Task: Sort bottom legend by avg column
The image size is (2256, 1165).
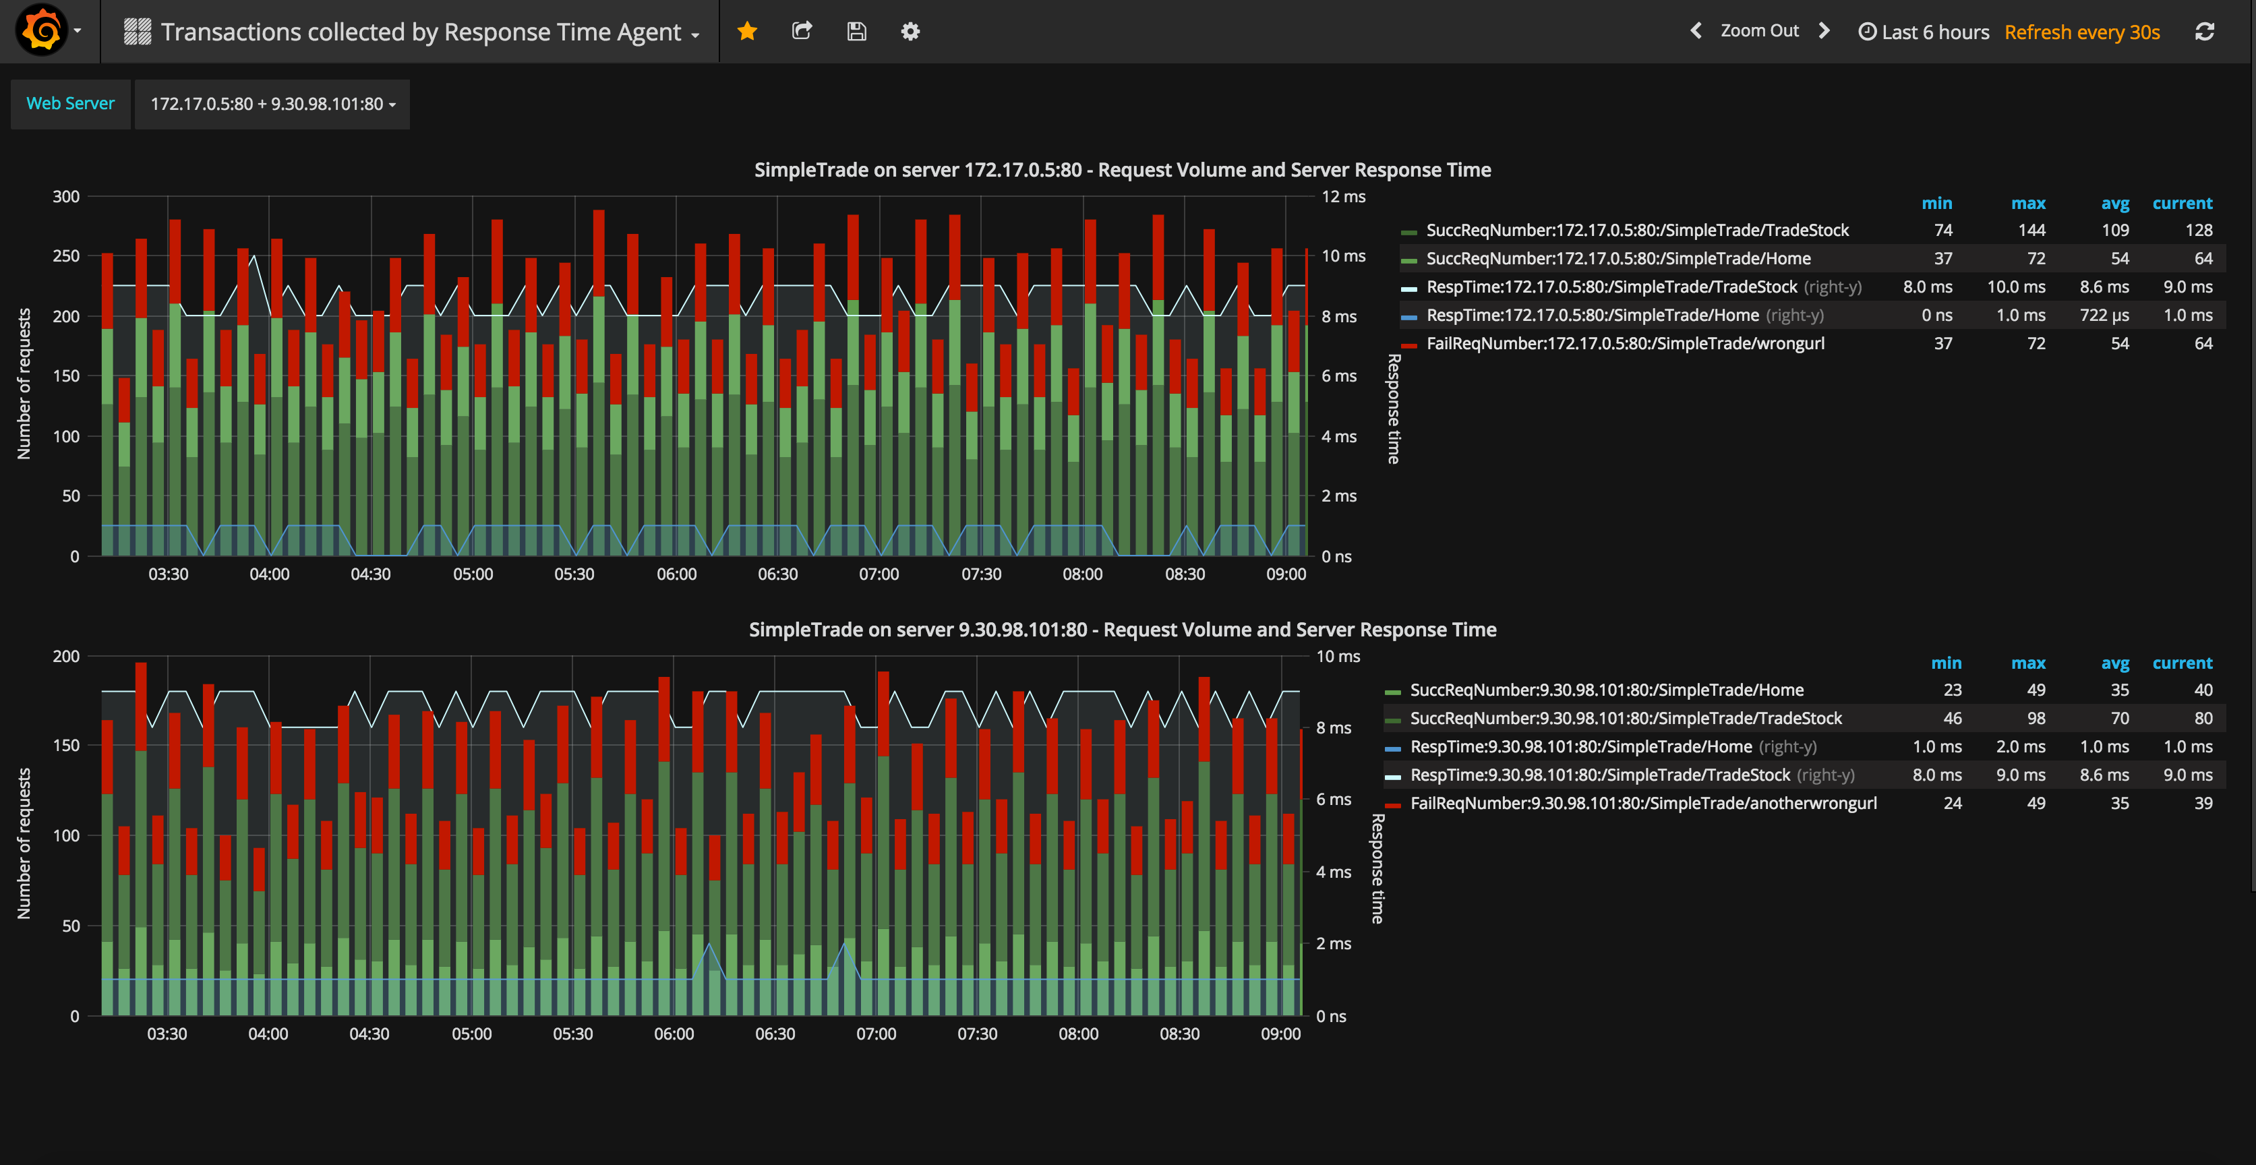Action: (x=2115, y=663)
